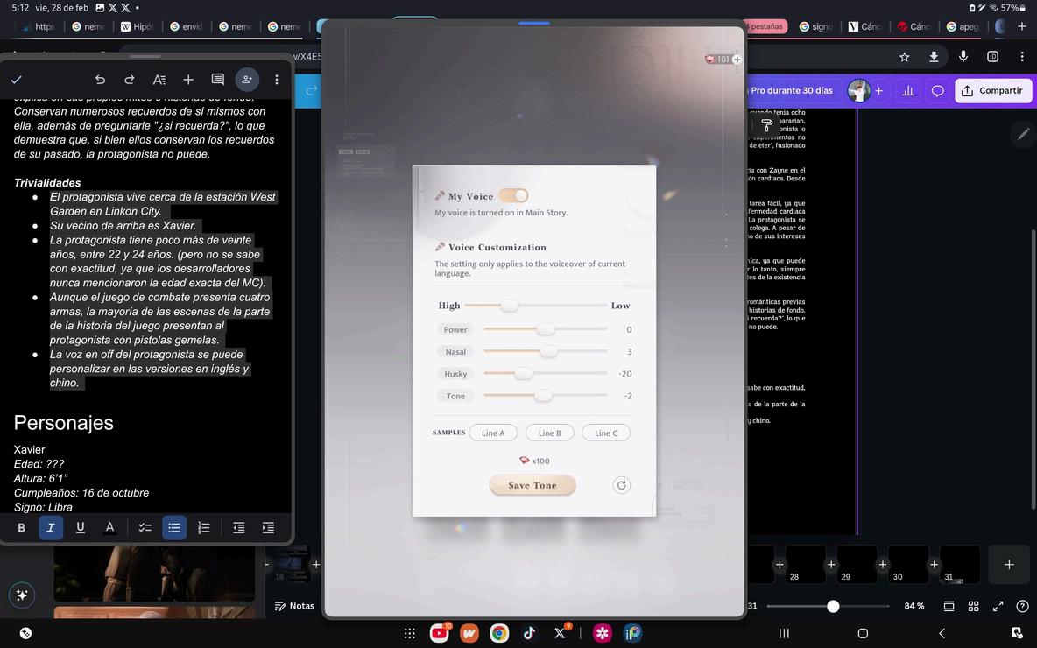
Task: Open Canva grid view icon
Action: tap(974, 606)
